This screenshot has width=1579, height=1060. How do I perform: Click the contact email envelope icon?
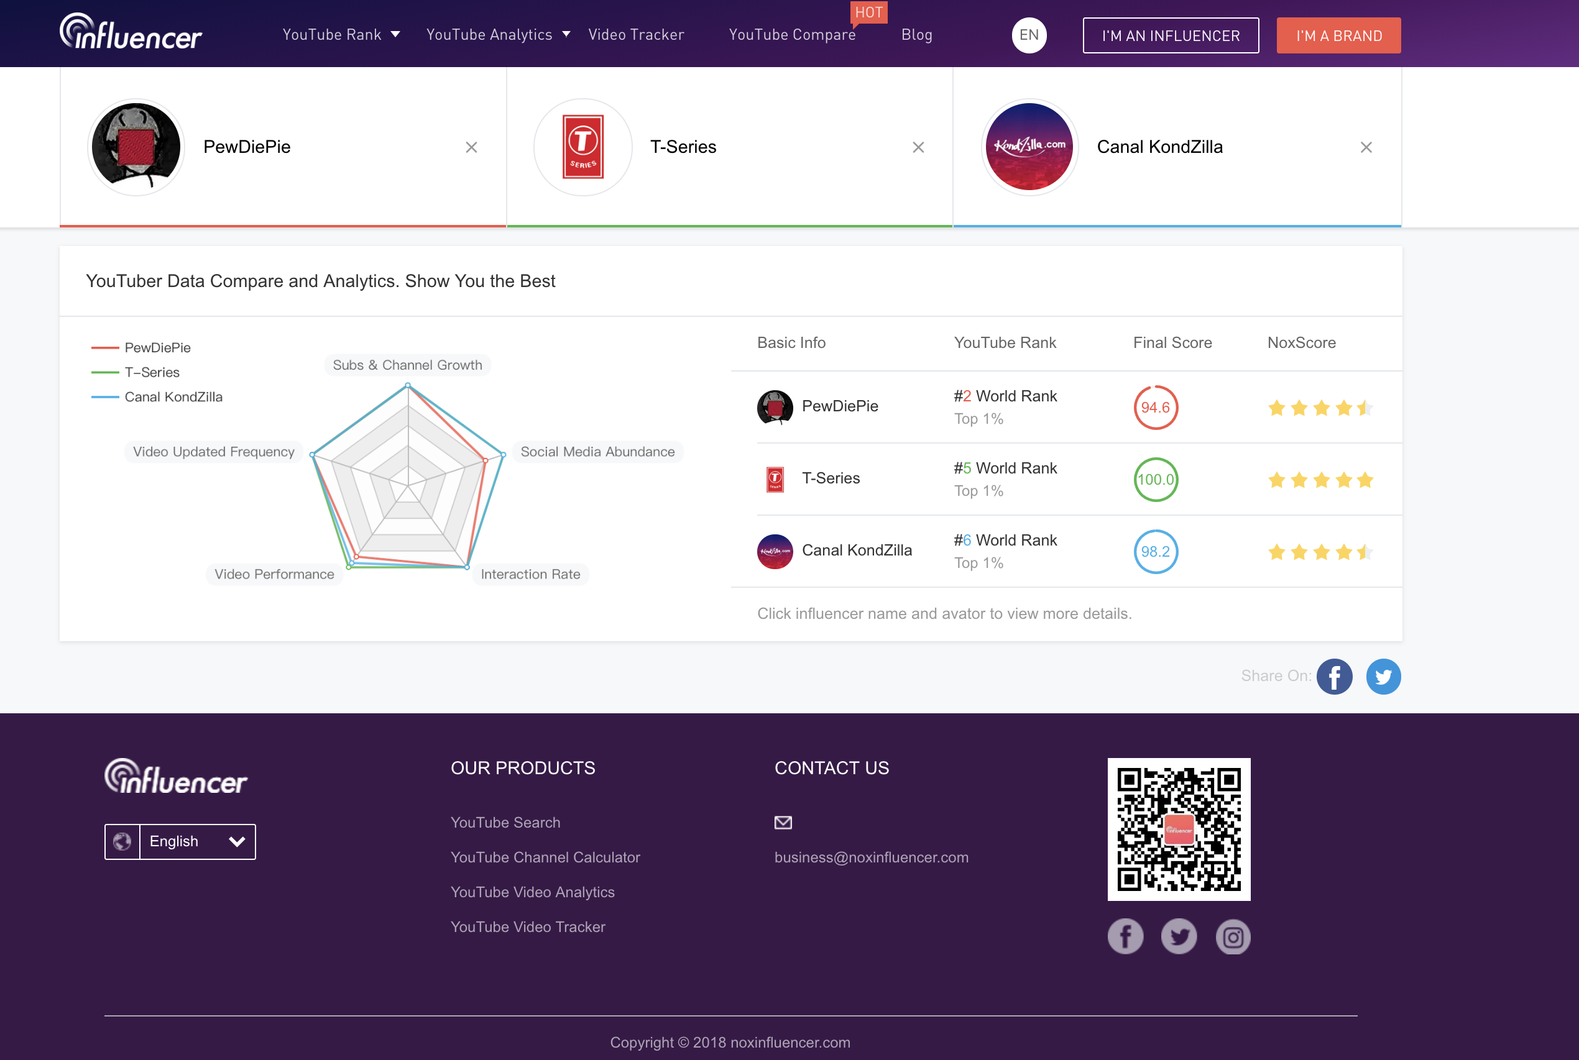[x=783, y=822]
